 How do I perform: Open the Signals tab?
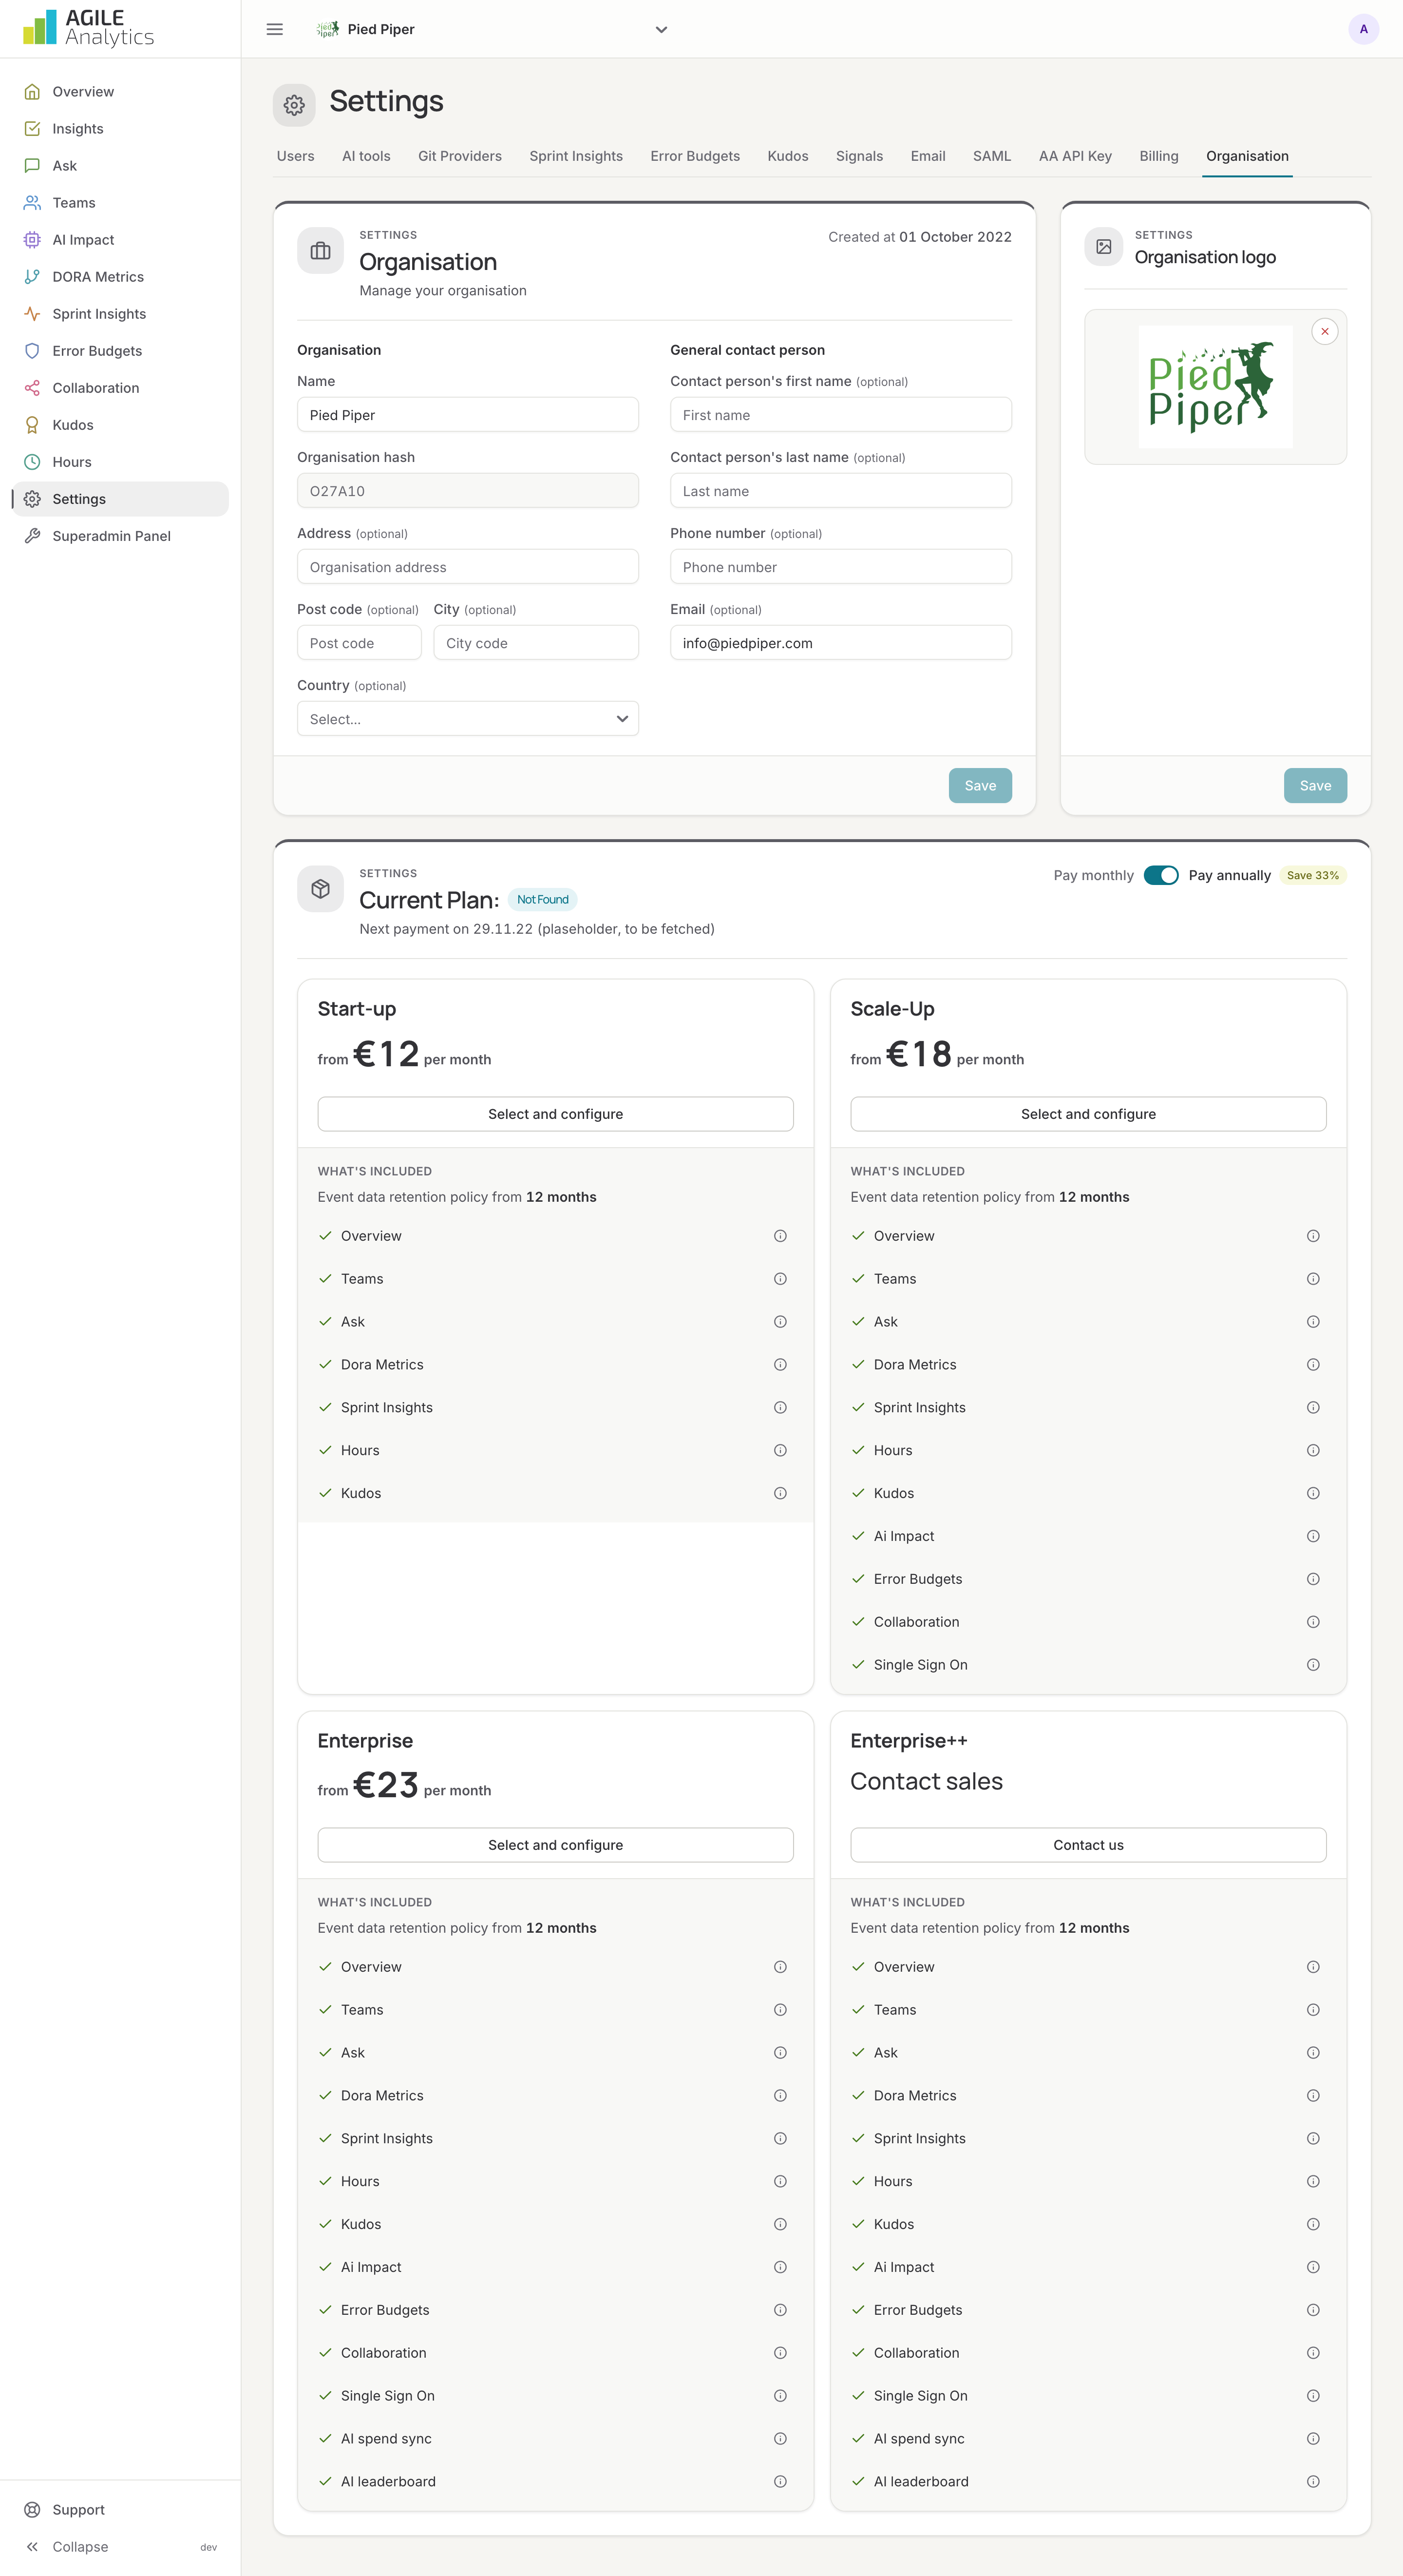859,156
